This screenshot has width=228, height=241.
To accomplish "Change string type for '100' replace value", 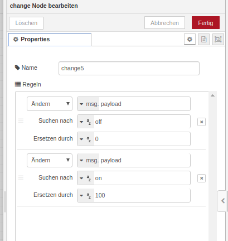I will pos(86,195).
